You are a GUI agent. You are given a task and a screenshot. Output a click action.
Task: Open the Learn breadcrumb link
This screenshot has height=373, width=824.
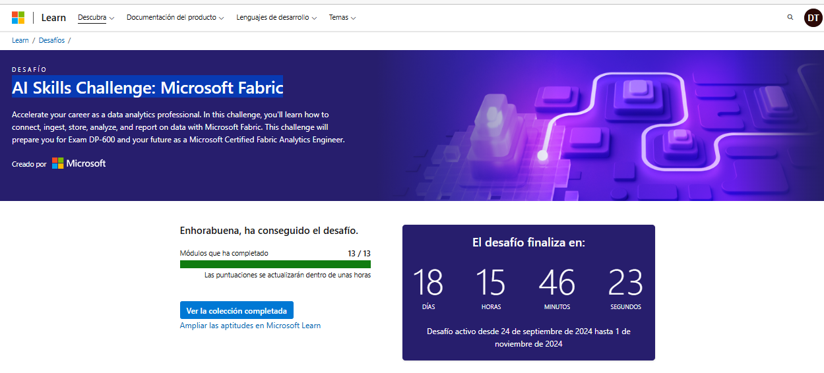click(20, 40)
